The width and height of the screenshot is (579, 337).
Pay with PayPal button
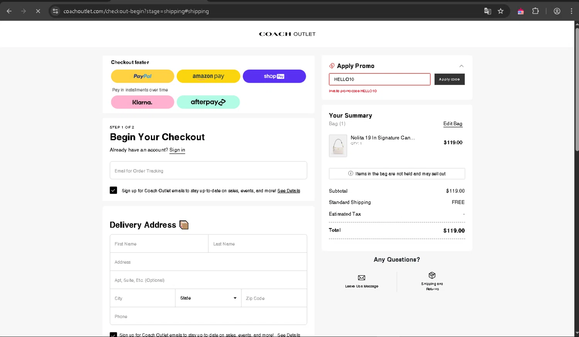(x=142, y=76)
